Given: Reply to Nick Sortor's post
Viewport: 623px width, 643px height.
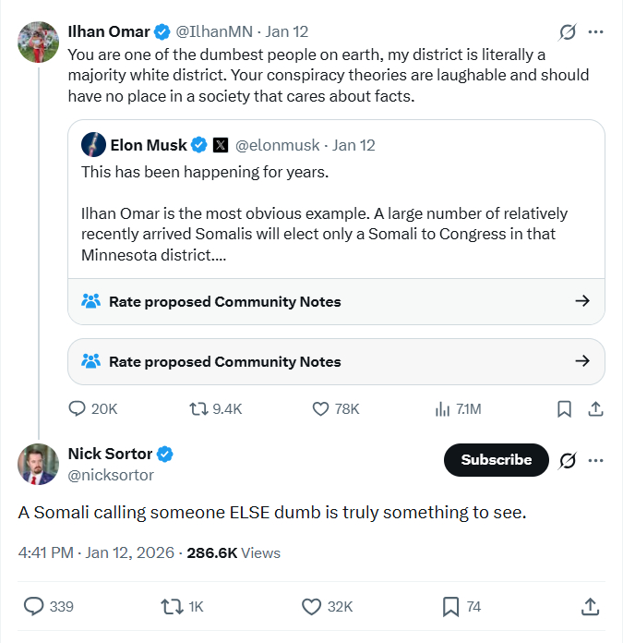Looking at the screenshot, I should pos(34,606).
